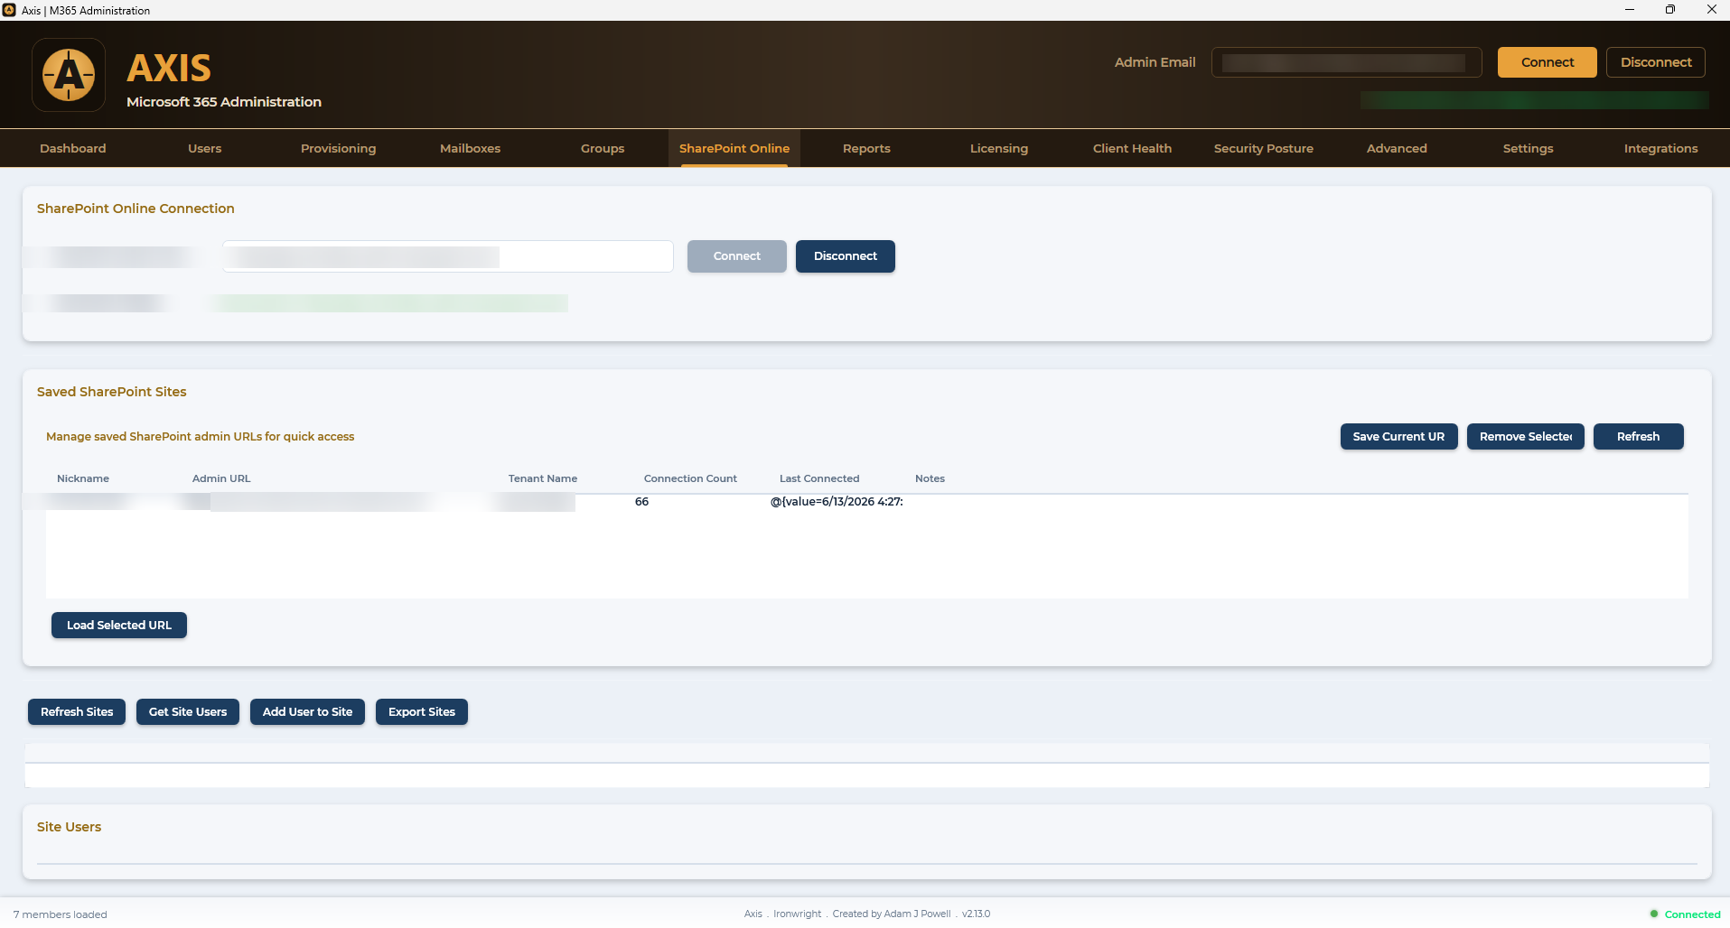1730x928 pixels.
Task: Switch to the Licensing tab
Action: (999, 149)
